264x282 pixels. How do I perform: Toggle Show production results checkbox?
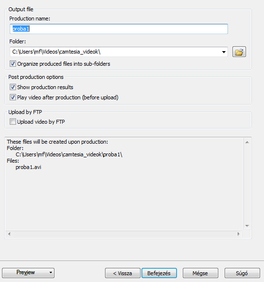(x=13, y=87)
